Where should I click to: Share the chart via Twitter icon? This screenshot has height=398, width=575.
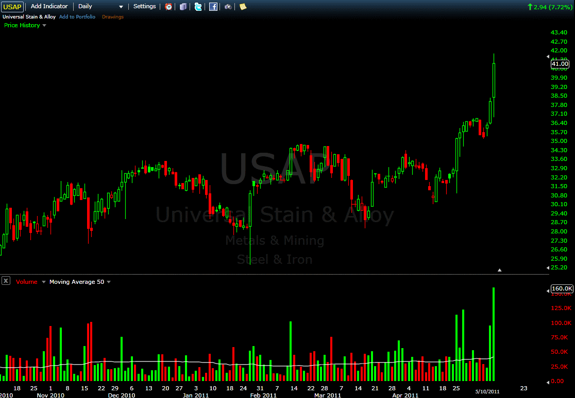coord(198,7)
